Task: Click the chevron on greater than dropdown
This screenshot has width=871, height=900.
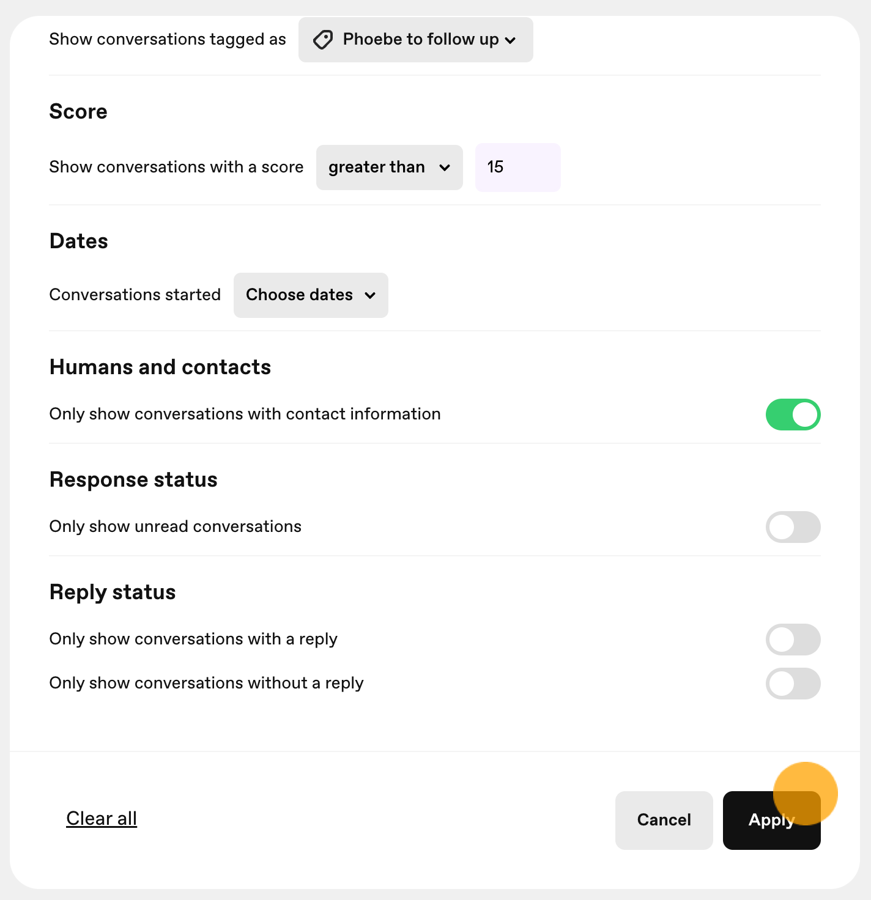Action: click(x=445, y=168)
